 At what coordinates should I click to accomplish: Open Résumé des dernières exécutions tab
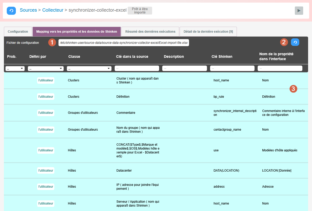click(150, 32)
